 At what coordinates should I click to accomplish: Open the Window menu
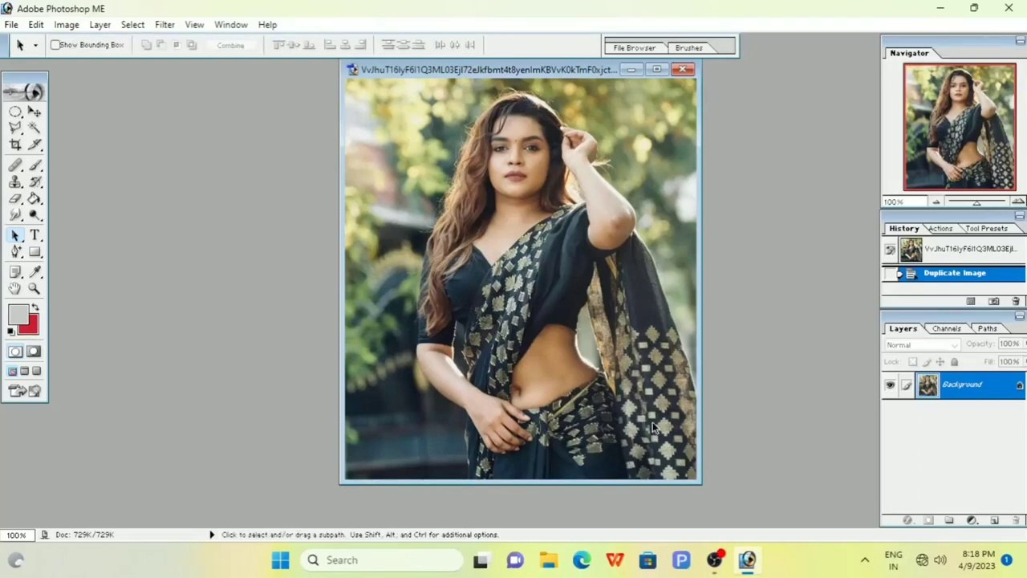pos(231,25)
